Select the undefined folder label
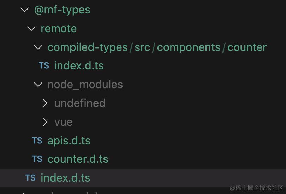The image size is (286, 194). pyautogui.click(x=80, y=103)
